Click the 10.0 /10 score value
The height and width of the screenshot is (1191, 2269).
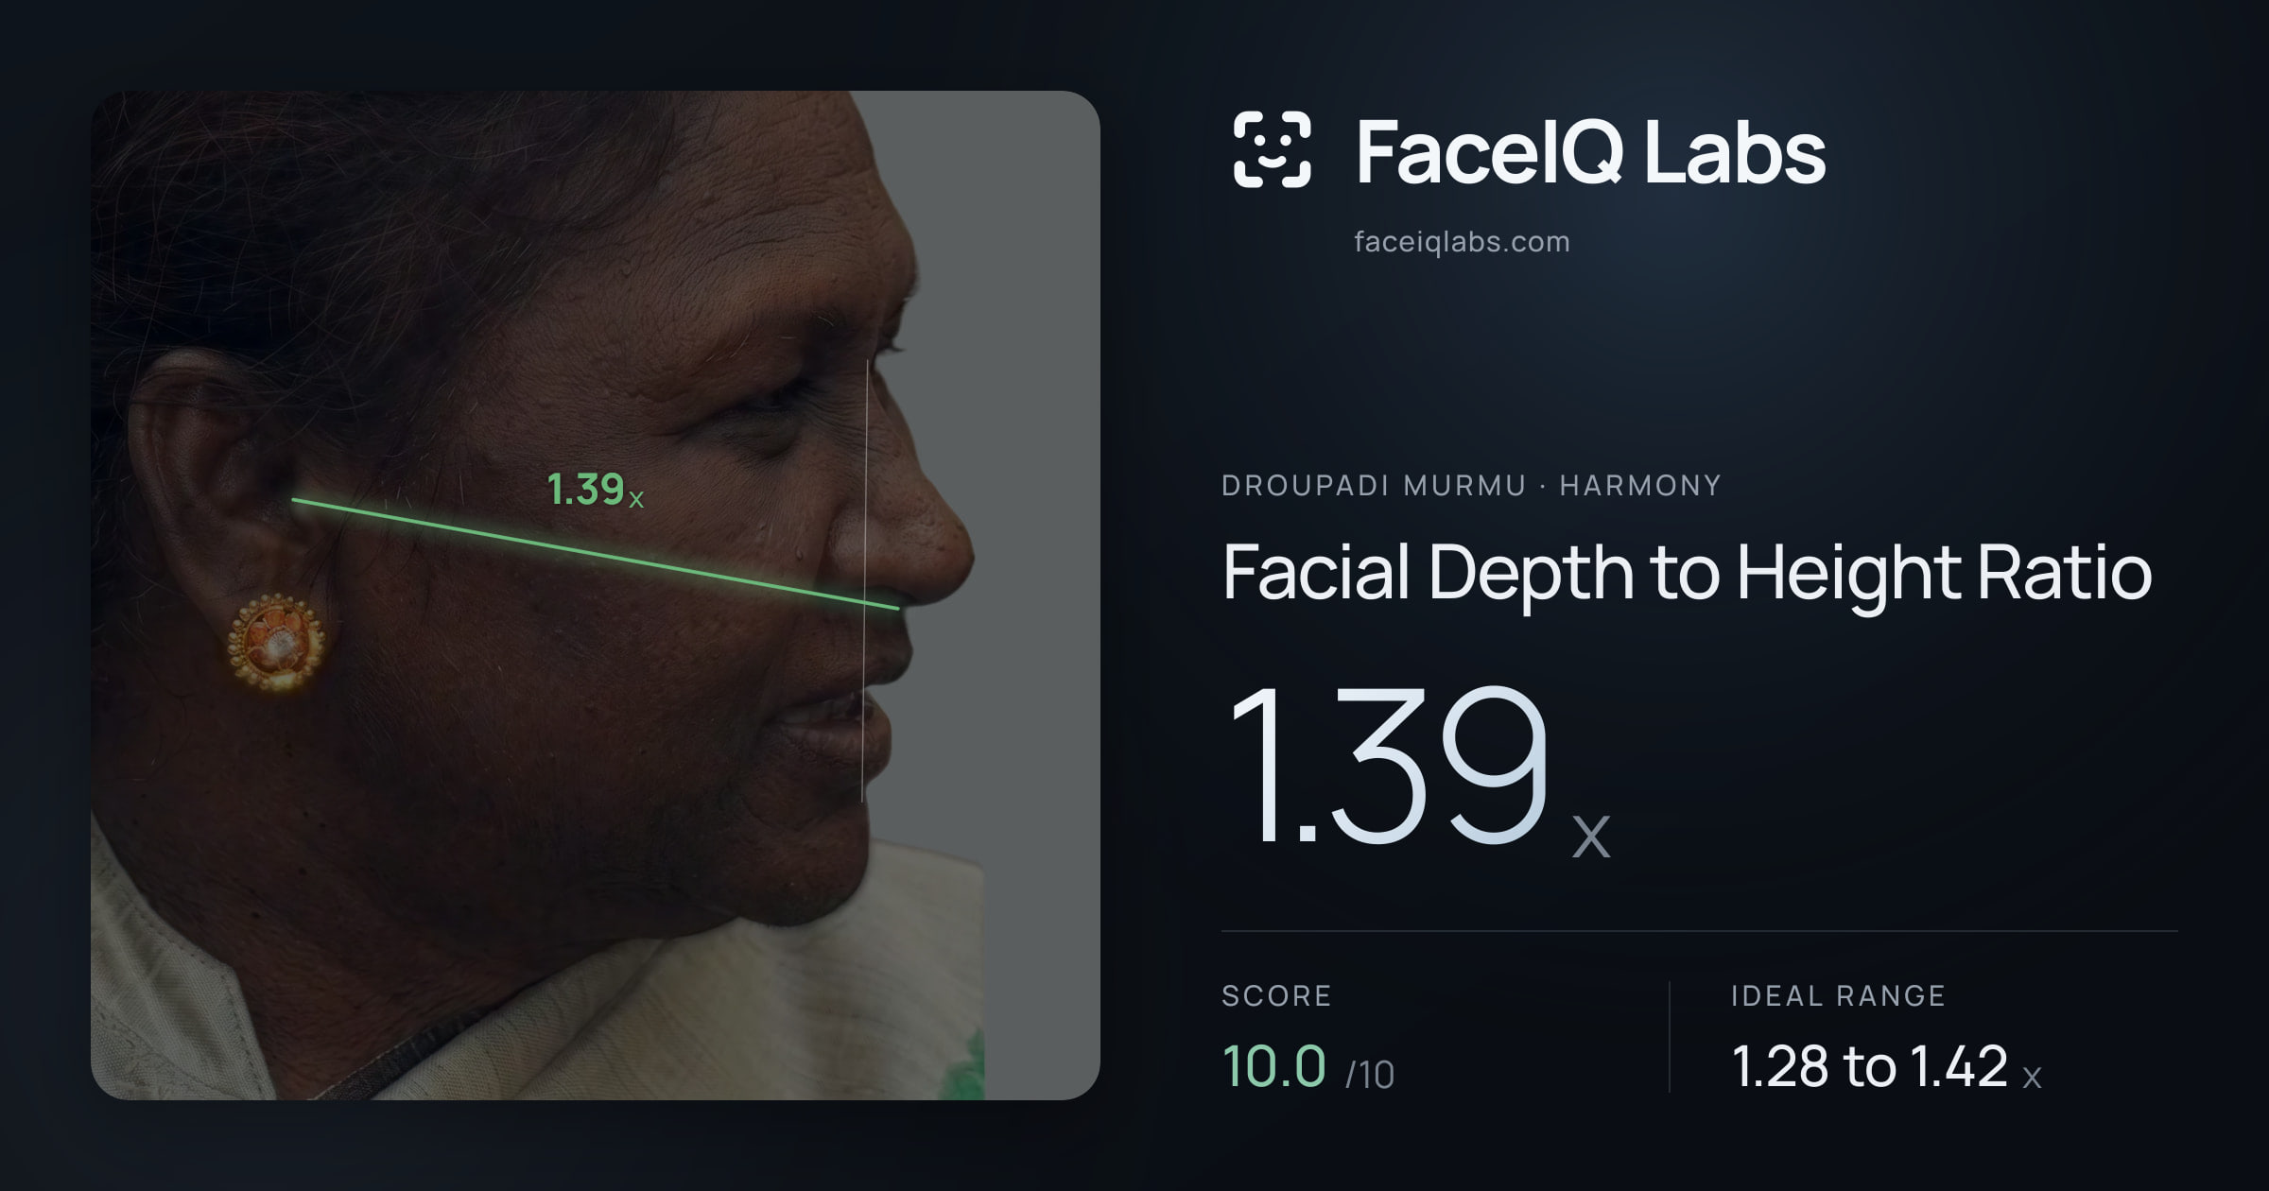[x=1308, y=1067]
